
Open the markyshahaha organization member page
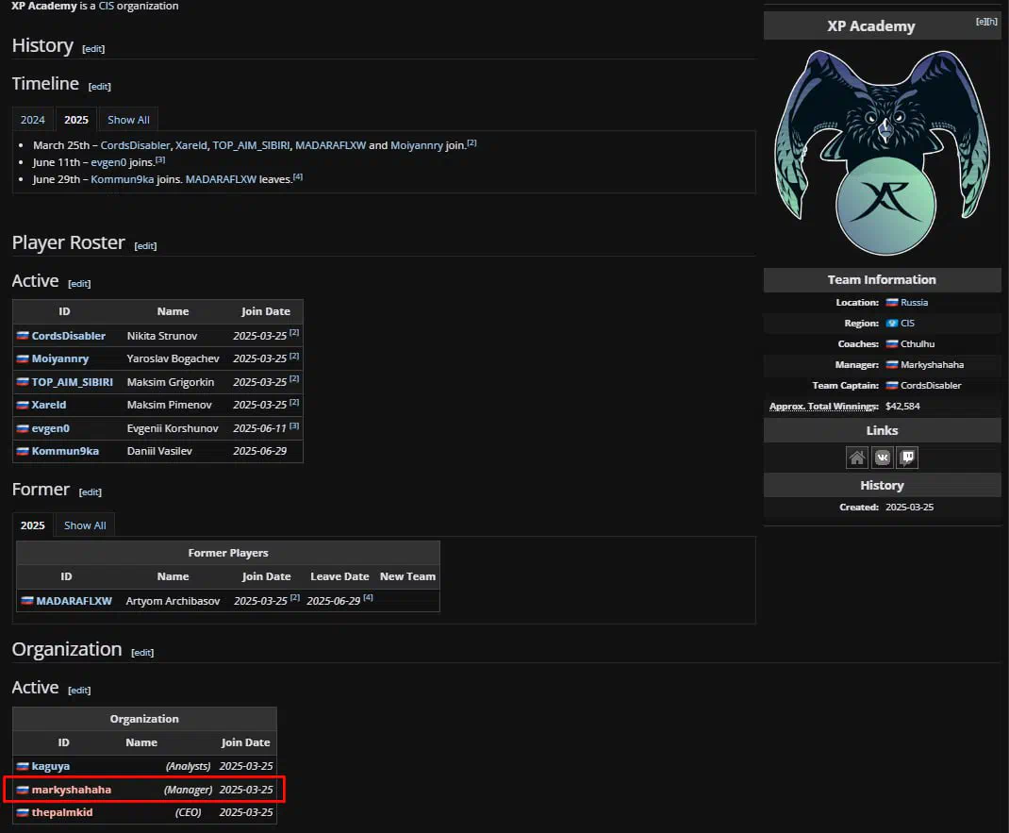(x=72, y=790)
